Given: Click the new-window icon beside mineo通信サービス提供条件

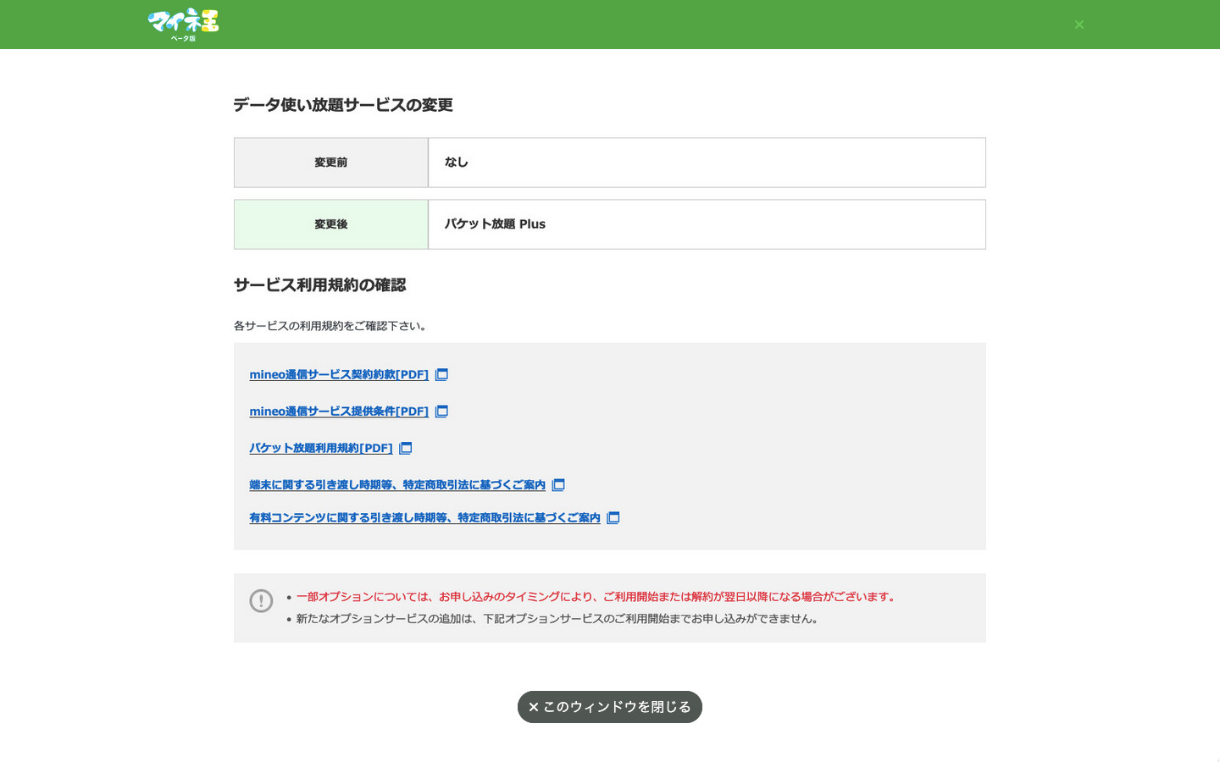Looking at the screenshot, I should click(441, 411).
